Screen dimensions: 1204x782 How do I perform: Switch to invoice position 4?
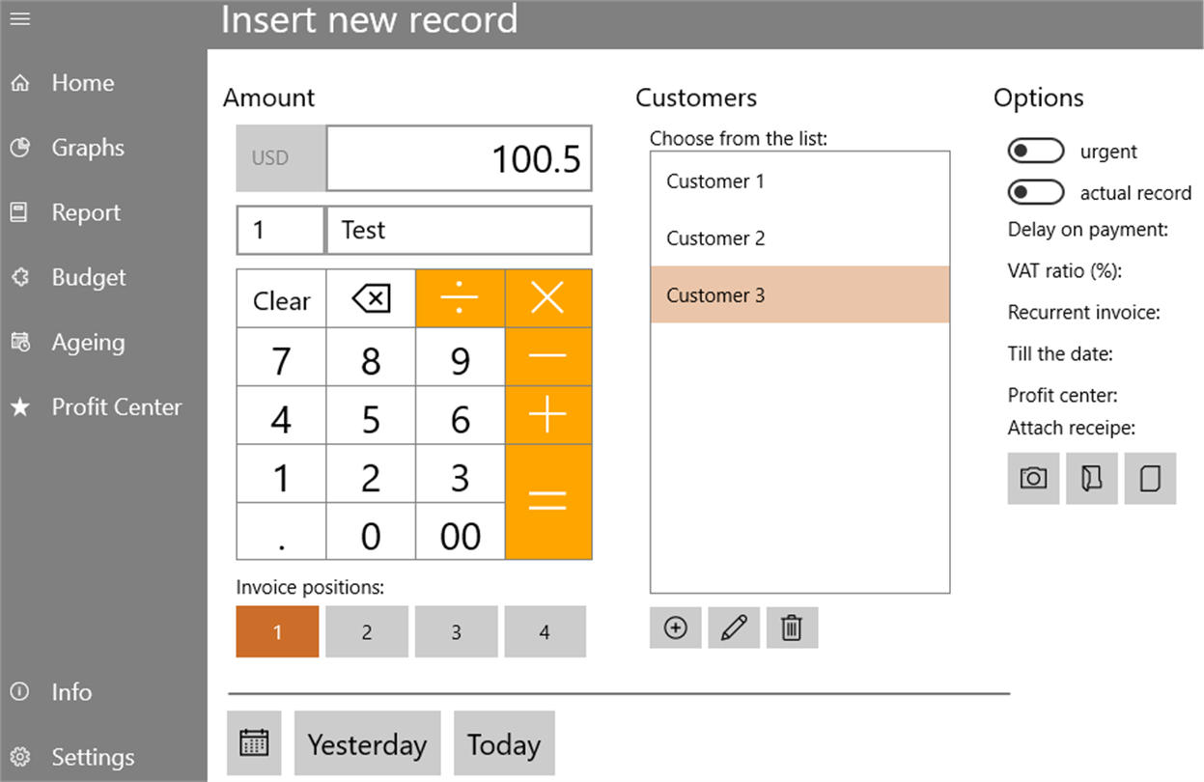click(545, 632)
